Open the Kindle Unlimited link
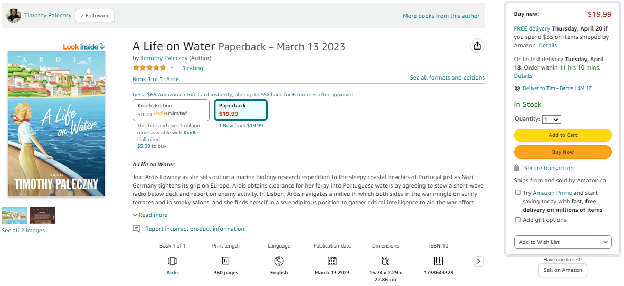This screenshot has height=286, width=624. 167,136
